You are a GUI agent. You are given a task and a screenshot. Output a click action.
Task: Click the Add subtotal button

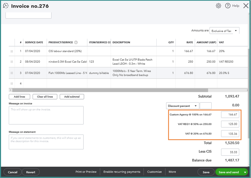(72, 97)
